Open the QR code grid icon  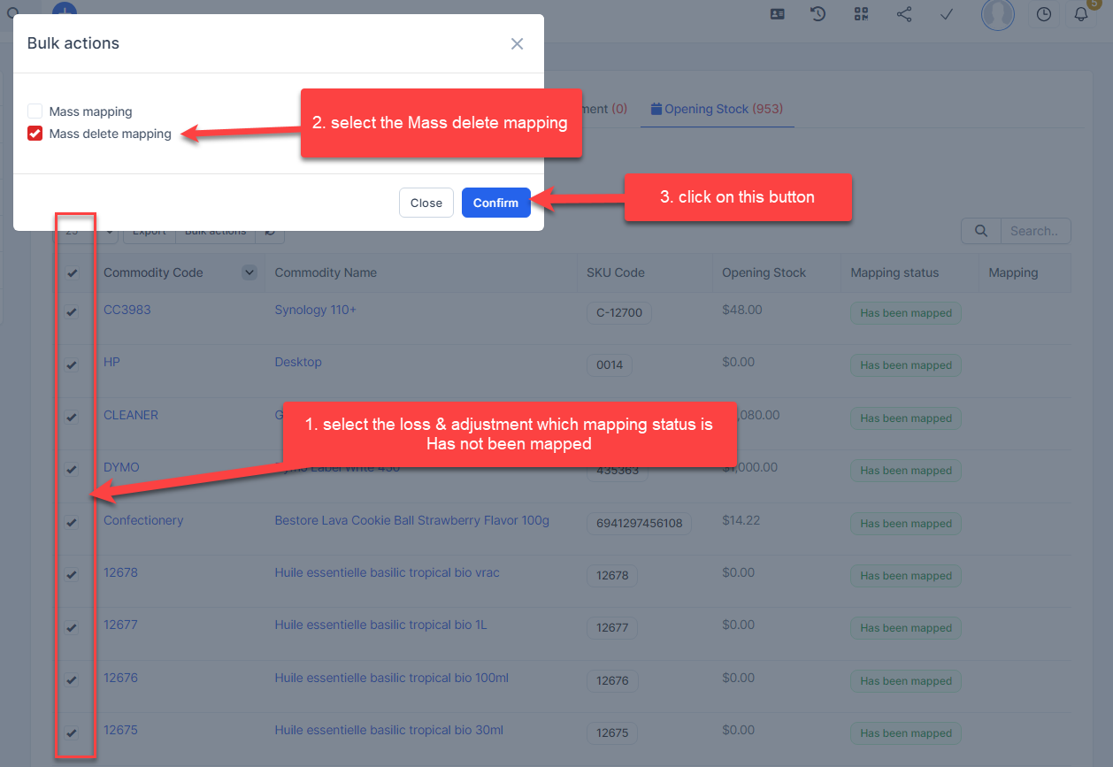(x=861, y=14)
